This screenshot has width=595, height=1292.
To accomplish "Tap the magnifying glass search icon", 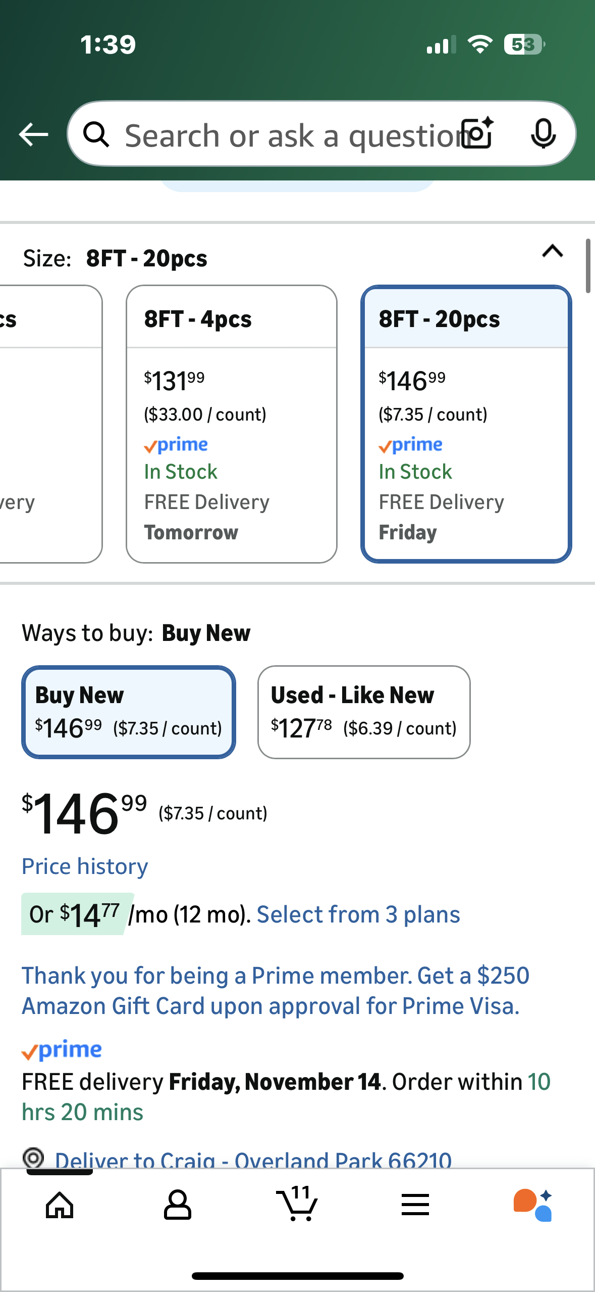I will pyautogui.click(x=96, y=134).
